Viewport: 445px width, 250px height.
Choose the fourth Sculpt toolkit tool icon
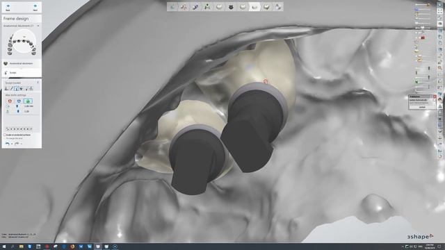22,89
